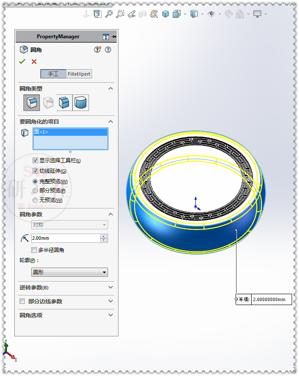The width and height of the screenshot is (299, 376).
Task: Click the View Settings monitor icon
Action: tap(257, 14)
